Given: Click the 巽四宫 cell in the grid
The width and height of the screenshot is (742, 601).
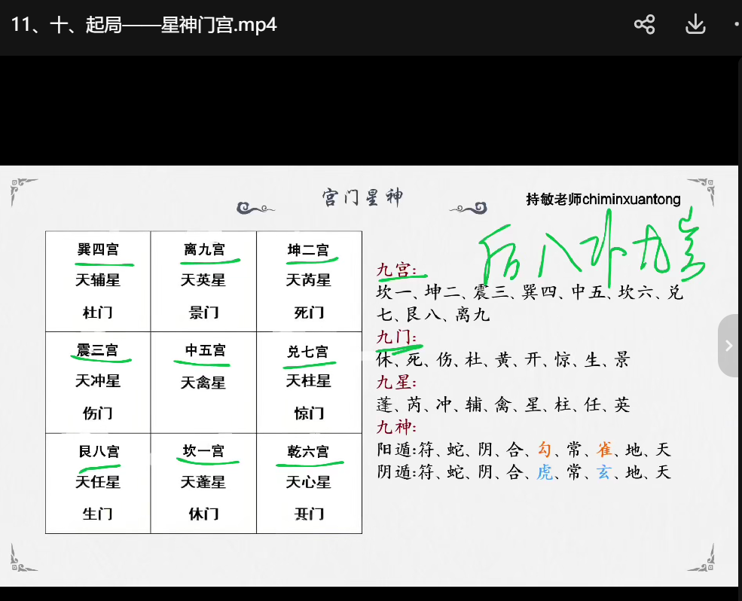Looking at the screenshot, I should 98,281.
